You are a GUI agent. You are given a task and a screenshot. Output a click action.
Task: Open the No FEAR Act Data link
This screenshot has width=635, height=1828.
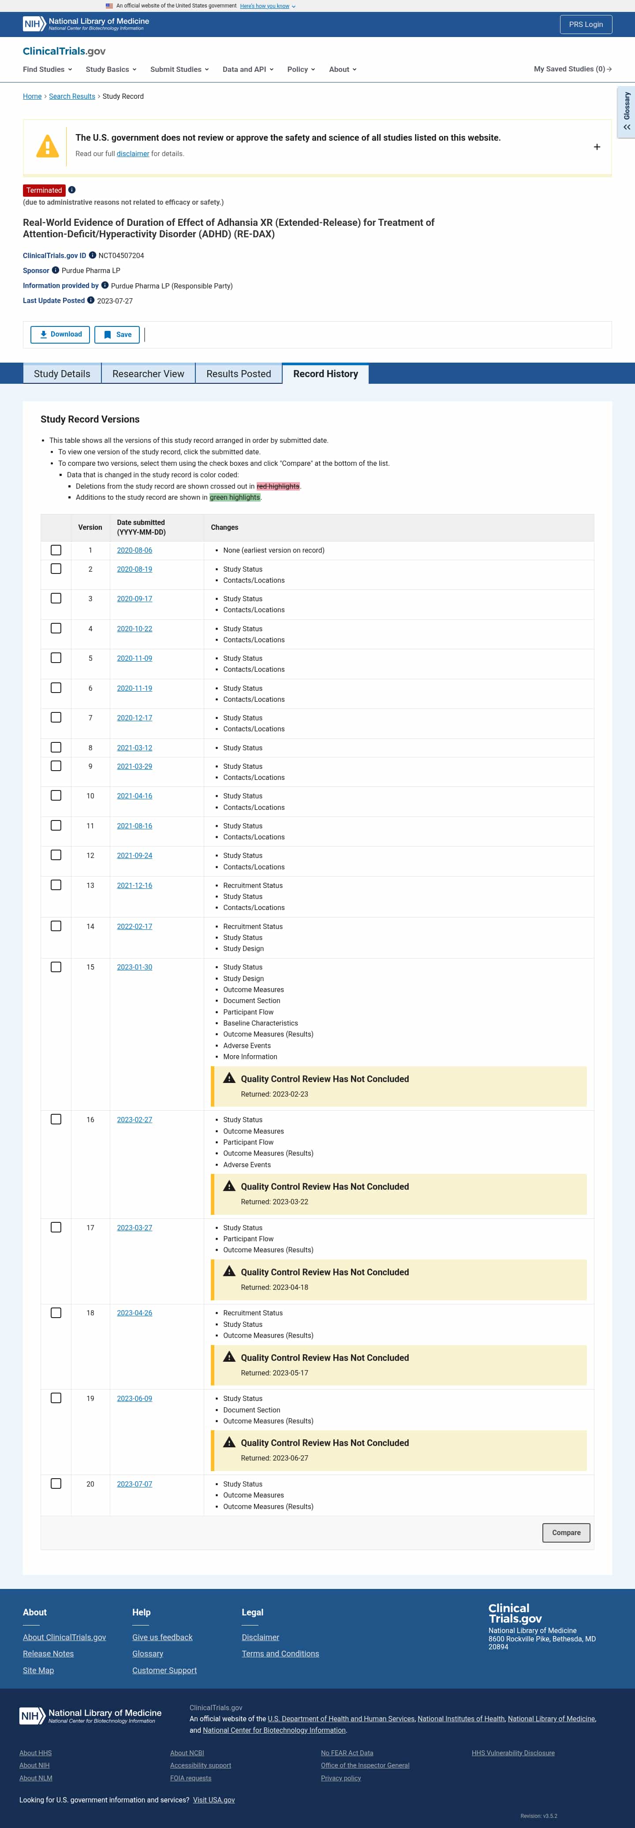coord(347,1753)
